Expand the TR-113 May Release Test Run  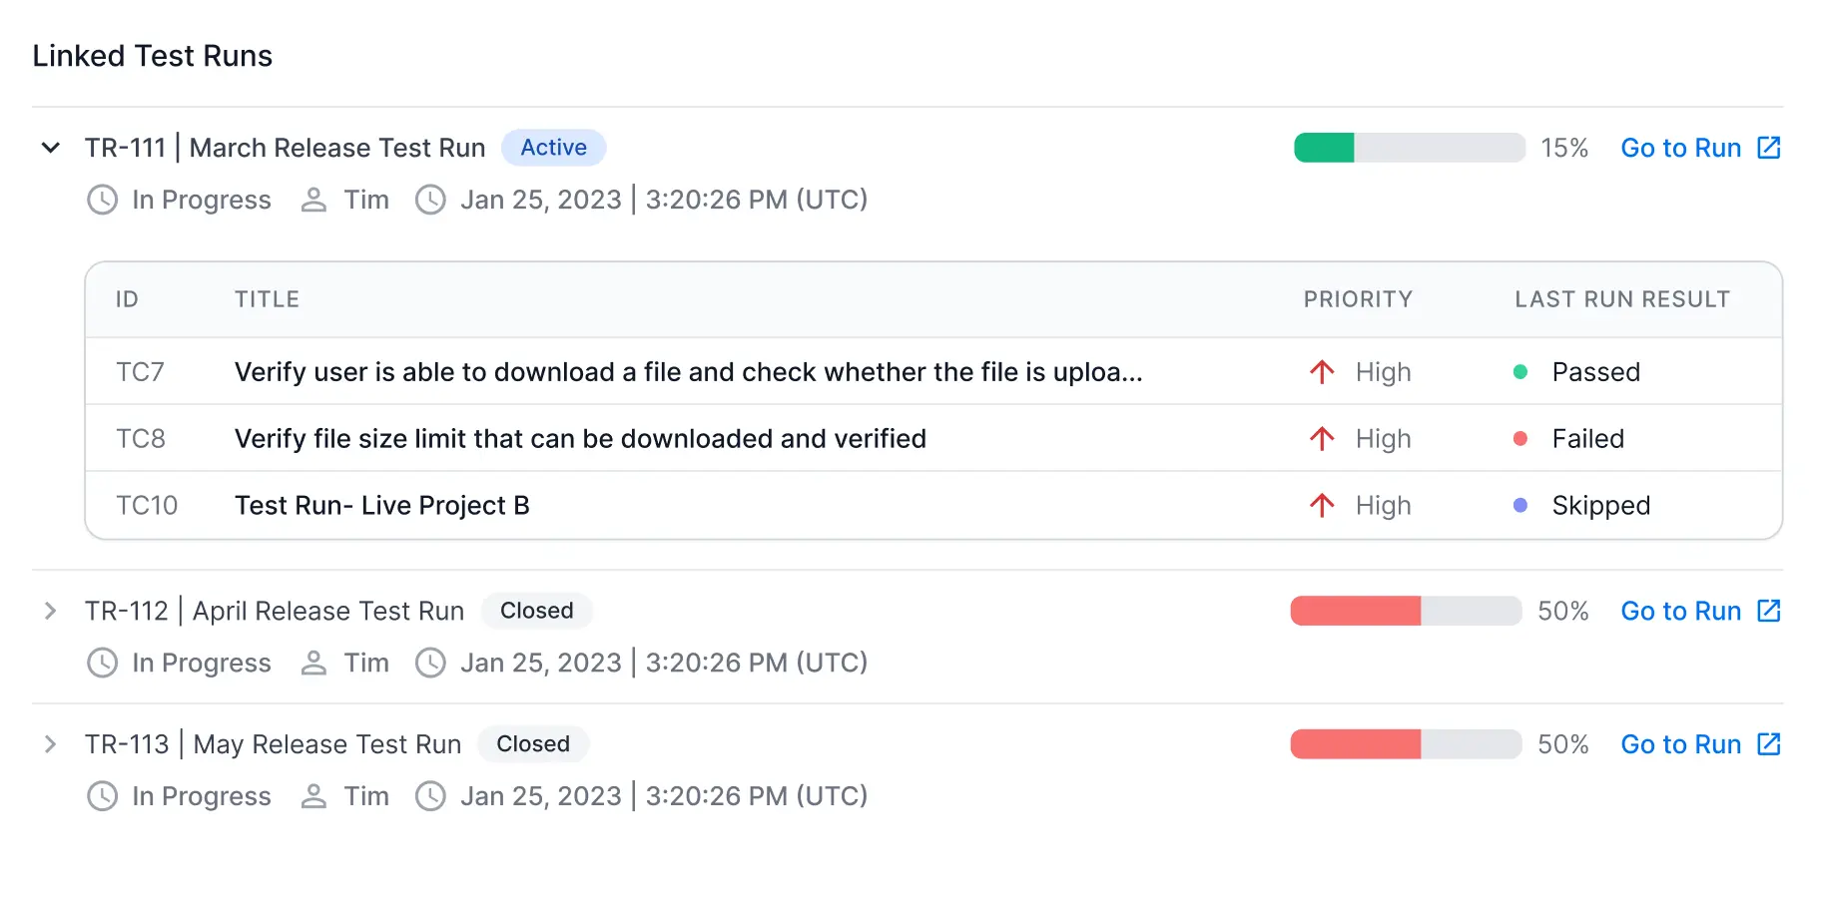tap(50, 744)
